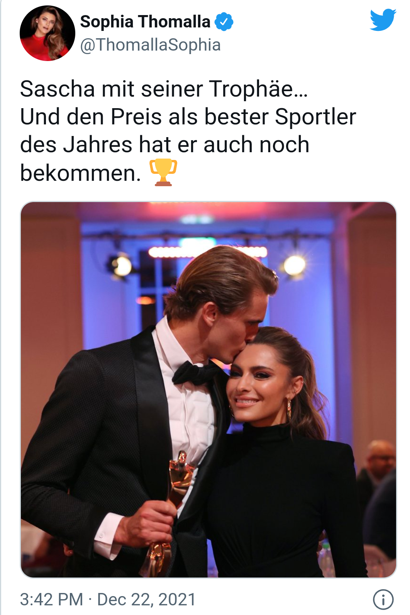Click the blue Twitter bird logo
This screenshot has height=615, width=410.
pos(383,20)
